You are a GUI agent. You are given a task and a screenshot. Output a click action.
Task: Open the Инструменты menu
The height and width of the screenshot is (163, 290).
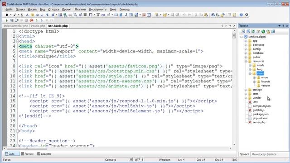(x=98, y=10)
